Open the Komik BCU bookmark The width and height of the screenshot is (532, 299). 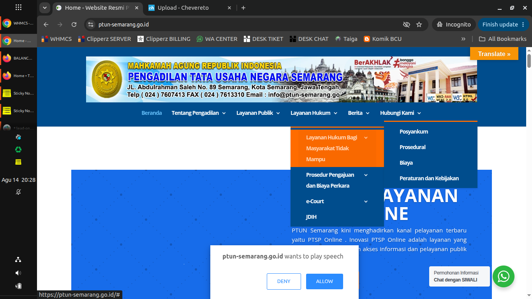pyautogui.click(x=382, y=39)
